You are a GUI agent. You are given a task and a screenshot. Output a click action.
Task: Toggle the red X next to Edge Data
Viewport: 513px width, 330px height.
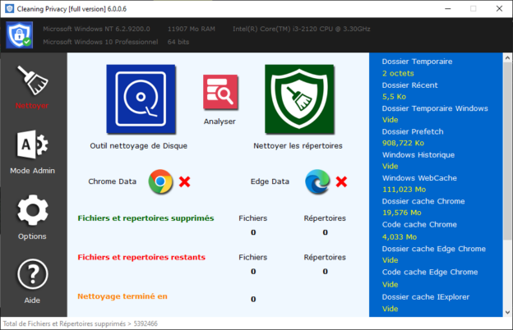(341, 181)
